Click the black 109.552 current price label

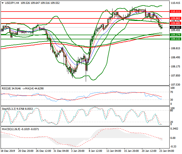click(x=175, y=28)
